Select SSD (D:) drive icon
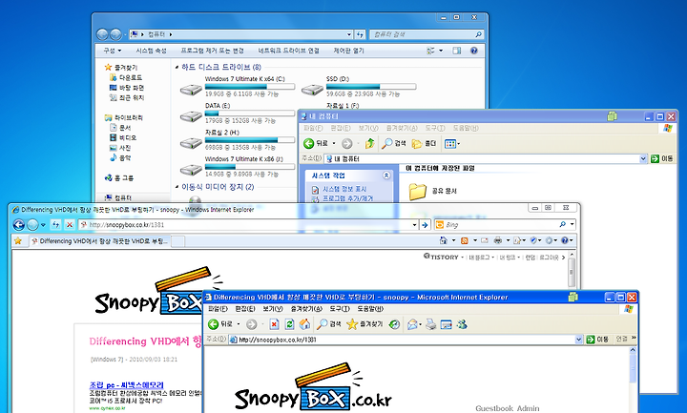This screenshot has height=413, width=687. tap(312, 90)
